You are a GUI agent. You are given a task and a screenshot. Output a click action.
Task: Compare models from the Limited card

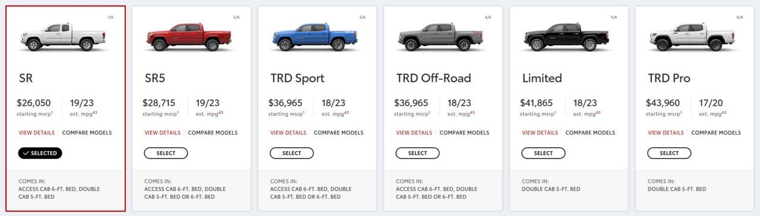590,133
